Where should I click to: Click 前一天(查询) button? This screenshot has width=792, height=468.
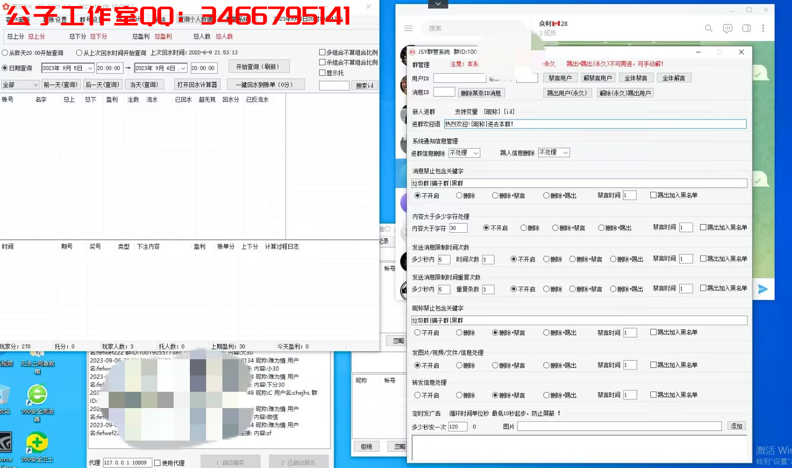pyautogui.click(x=60, y=85)
